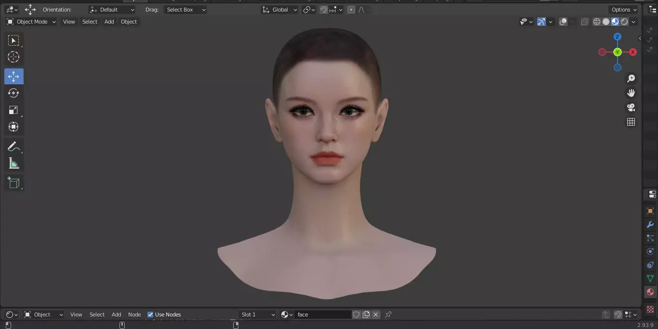Image resolution: width=658 pixels, height=329 pixels.
Task: Unlink the face material with X
Action: click(x=376, y=315)
